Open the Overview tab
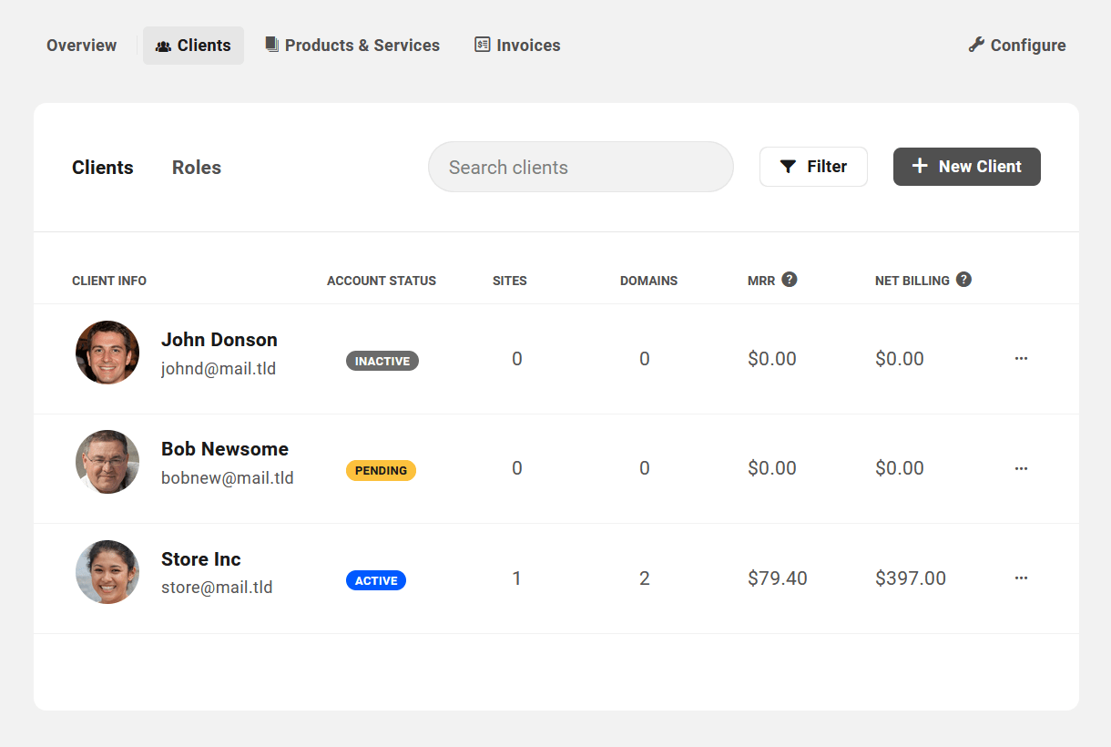This screenshot has width=1111, height=747. (x=82, y=46)
